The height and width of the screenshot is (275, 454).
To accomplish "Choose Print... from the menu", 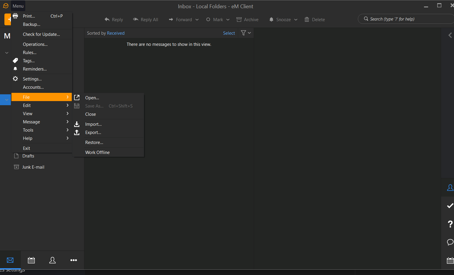I will [x=42, y=16].
